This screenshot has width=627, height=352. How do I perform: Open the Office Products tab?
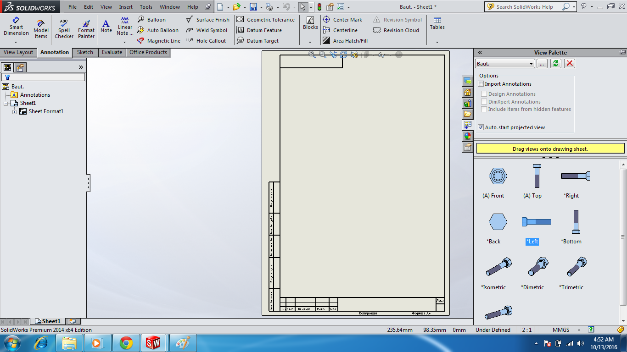148,52
